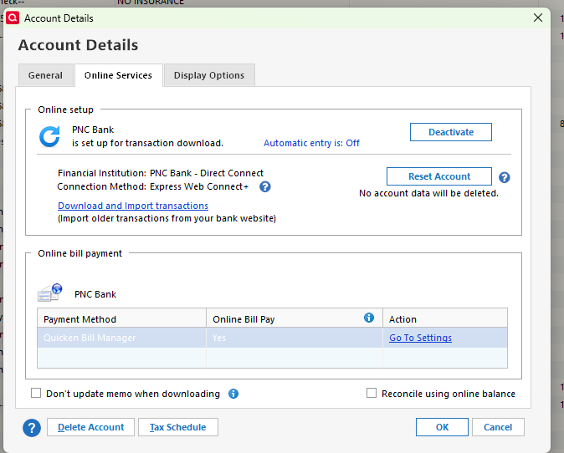This screenshot has height=453, width=564.
Task: Dismiss dialog with Cancel button
Action: pos(498,427)
